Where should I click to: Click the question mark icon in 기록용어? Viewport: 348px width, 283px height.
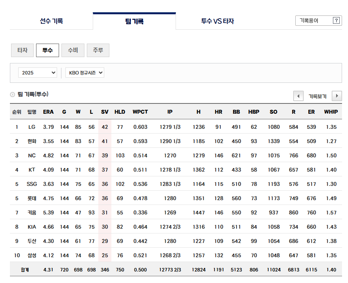[x=336, y=21]
